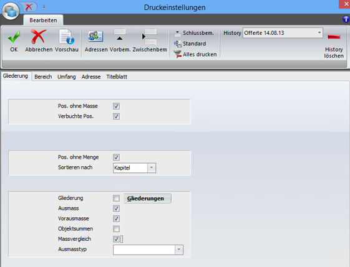Enable the Objektsummen checkbox
Image resolution: width=350 pixels, height=267 pixels.
[116, 228]
